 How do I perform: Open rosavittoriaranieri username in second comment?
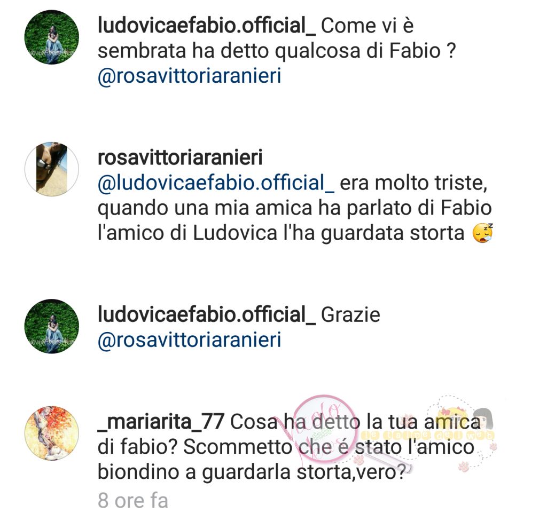(180, 157)
